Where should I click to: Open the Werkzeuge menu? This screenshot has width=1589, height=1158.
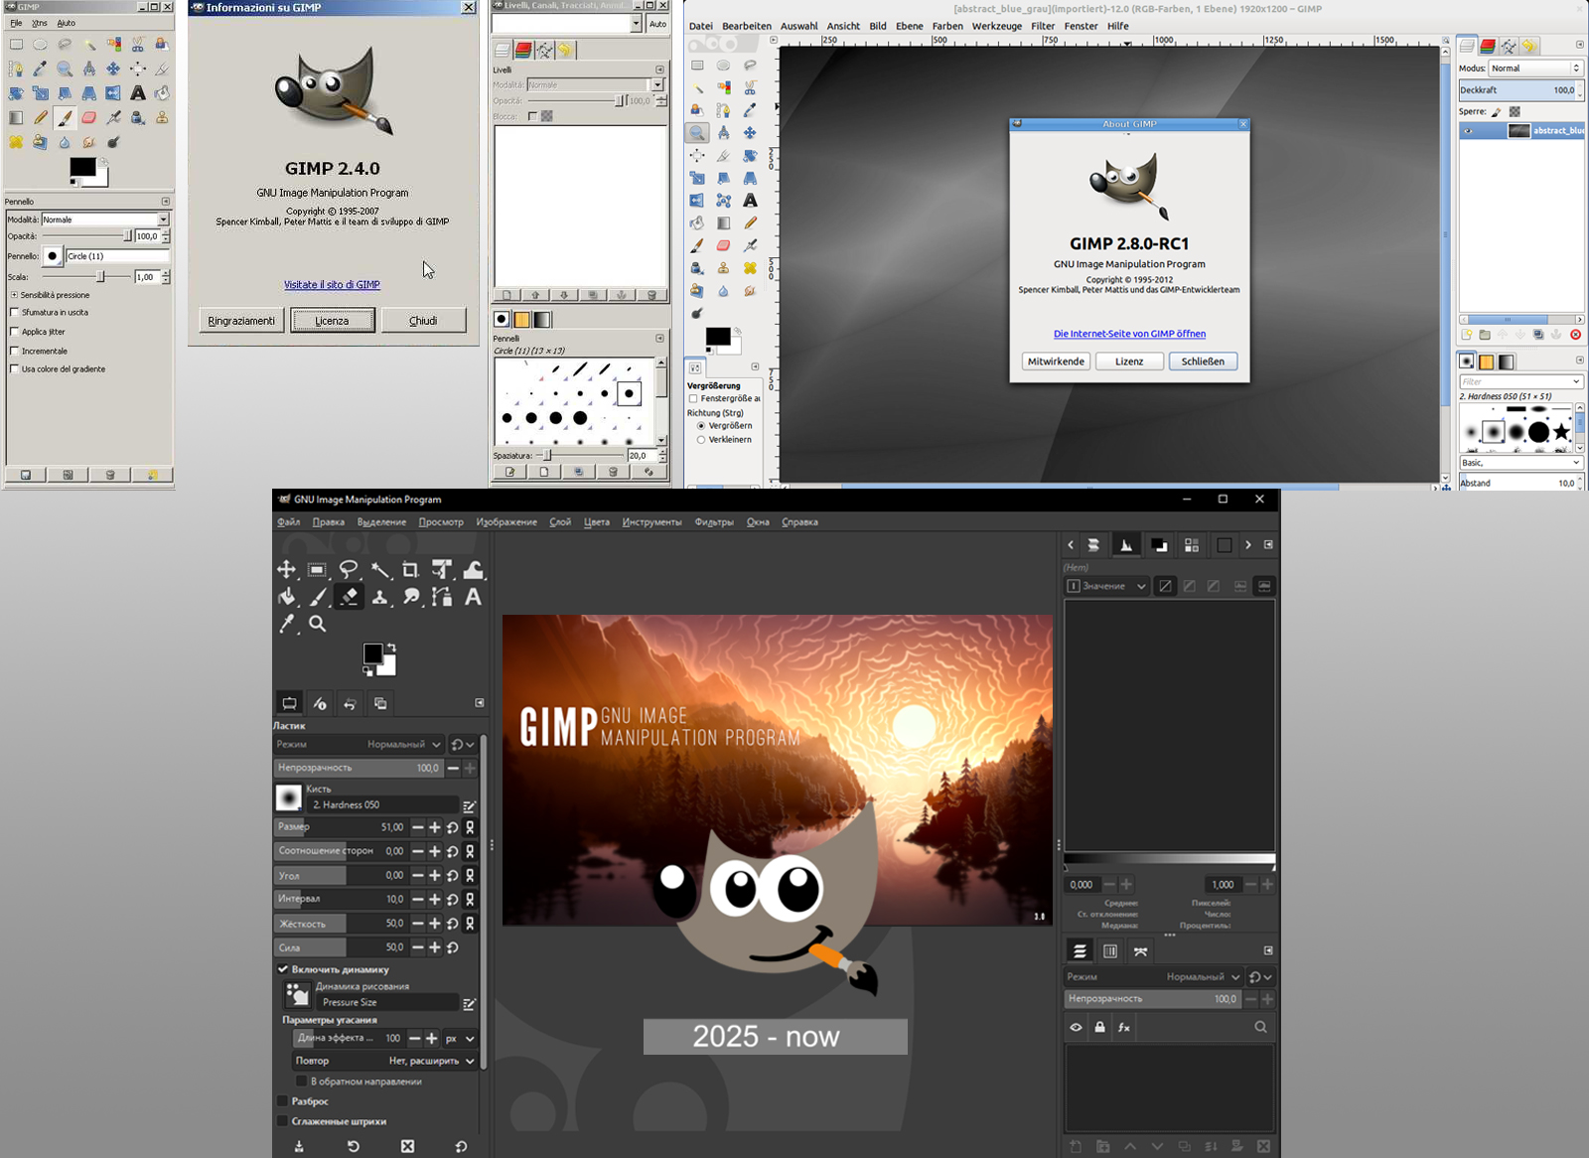[x=996, y=26]
